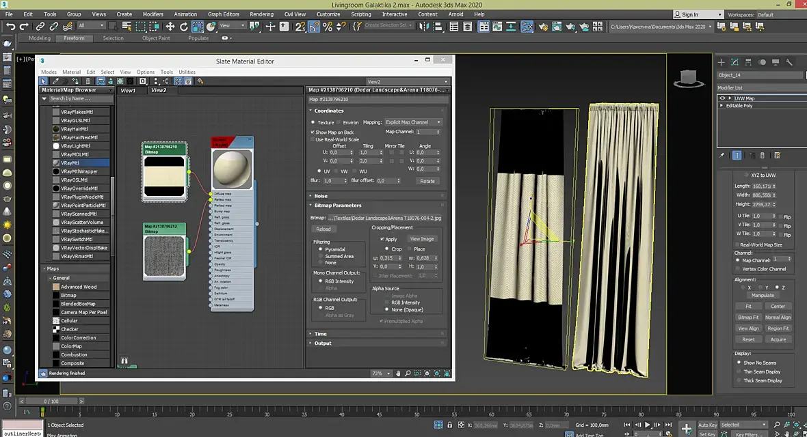
Task: Click the Reload bitmap button
Action: [323, 229]
